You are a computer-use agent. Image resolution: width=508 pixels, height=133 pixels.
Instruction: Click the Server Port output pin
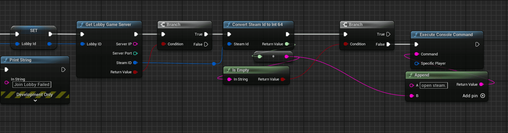pos(135,53)
